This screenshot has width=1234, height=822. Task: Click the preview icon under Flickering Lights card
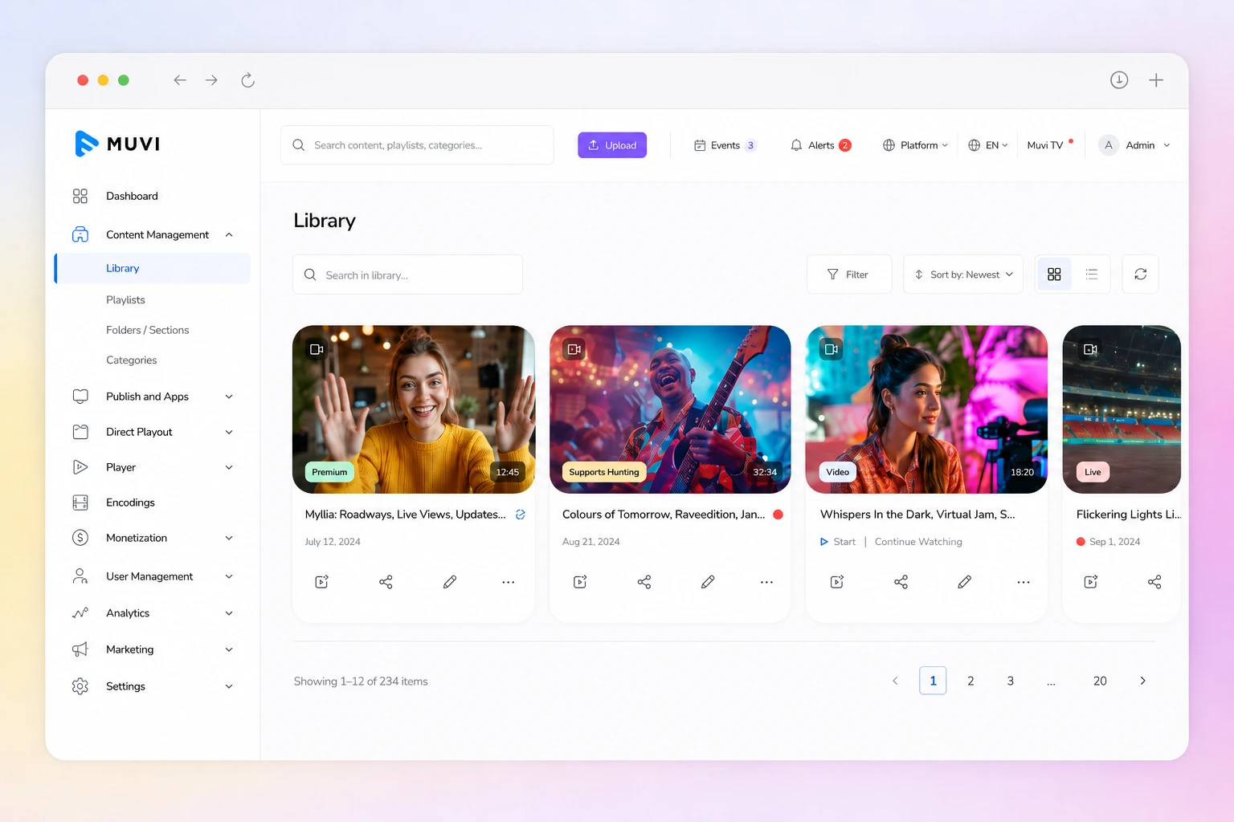click(1091, 582)
